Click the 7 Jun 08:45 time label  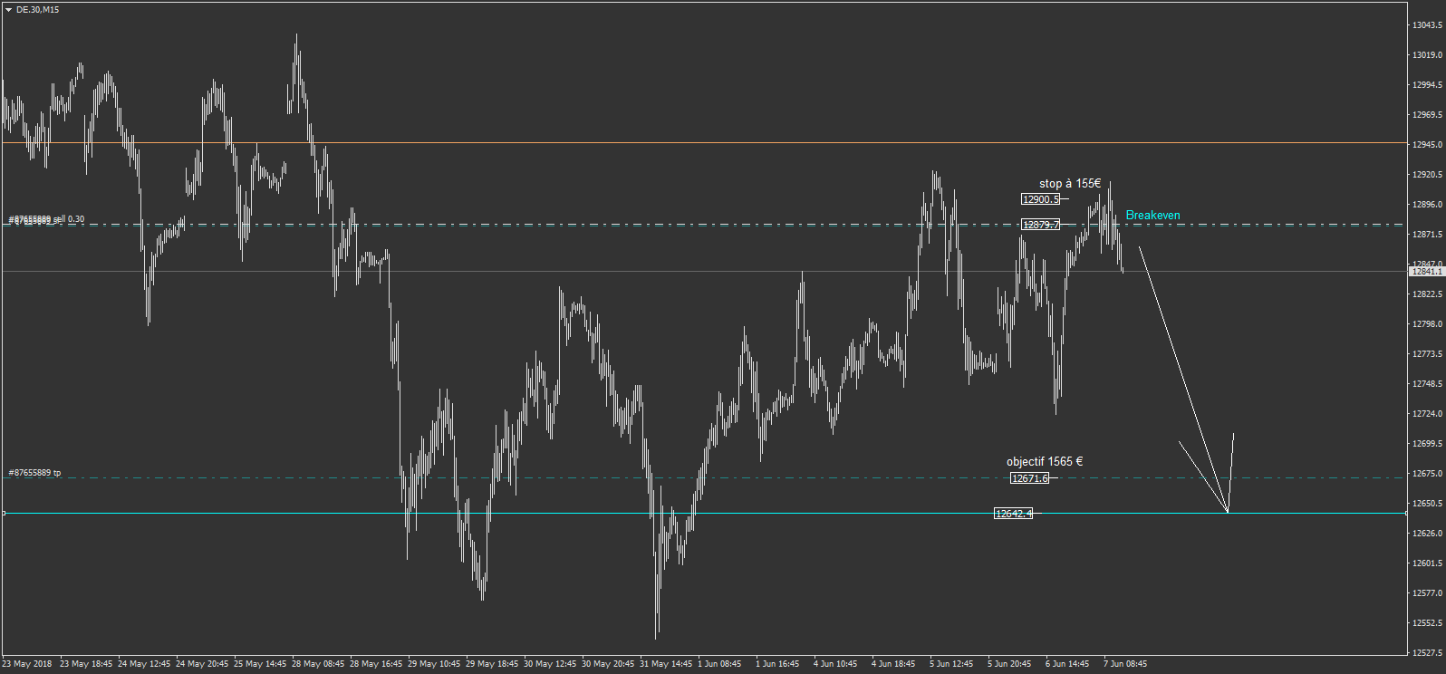(x=1125, y=664)
